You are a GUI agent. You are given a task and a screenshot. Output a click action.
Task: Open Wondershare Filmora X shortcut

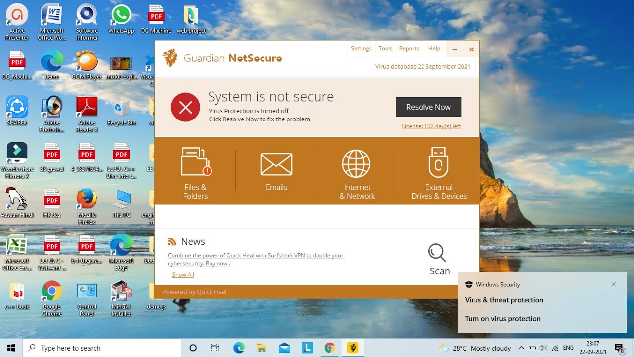tap(17, 160)
